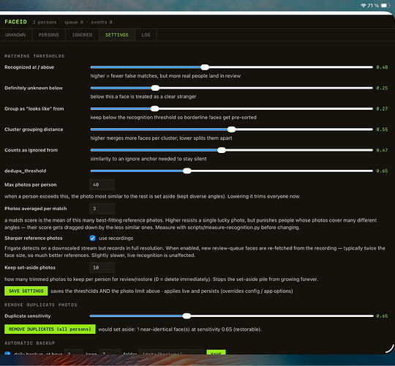Click the Cluster grouping distance slider handle

(x=231, y=130)
